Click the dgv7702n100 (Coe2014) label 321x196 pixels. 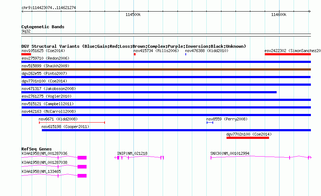coord(249,134)
